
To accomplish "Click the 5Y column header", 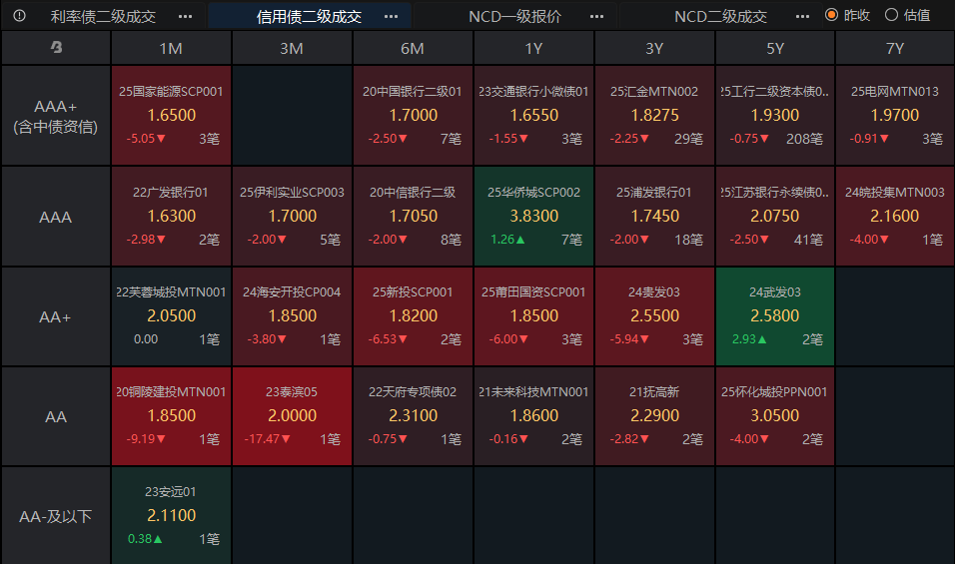I will pyautogui.click(x=775, y=48).
